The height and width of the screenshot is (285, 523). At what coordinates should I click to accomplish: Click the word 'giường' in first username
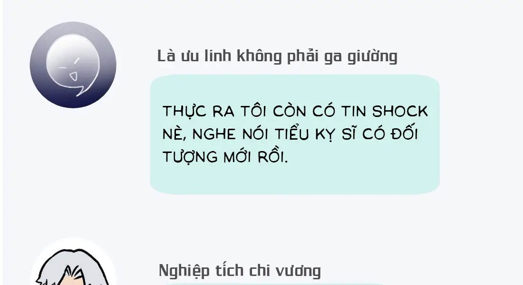[373, 57]
